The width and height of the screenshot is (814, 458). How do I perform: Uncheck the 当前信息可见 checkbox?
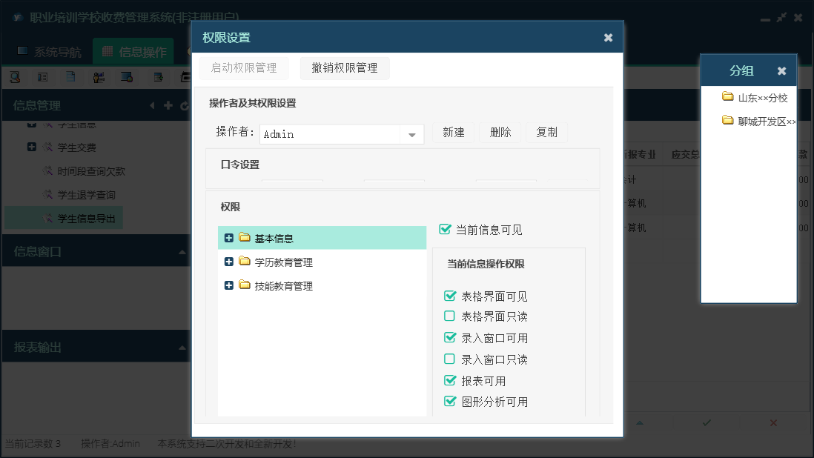pyautogui.click(x=445, y=230)
